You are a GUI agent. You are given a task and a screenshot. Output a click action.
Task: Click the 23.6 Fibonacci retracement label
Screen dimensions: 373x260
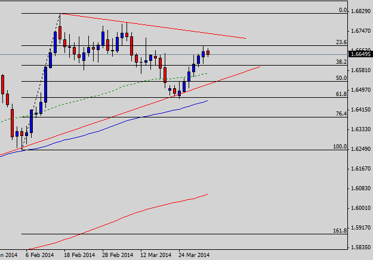[341, 42]
